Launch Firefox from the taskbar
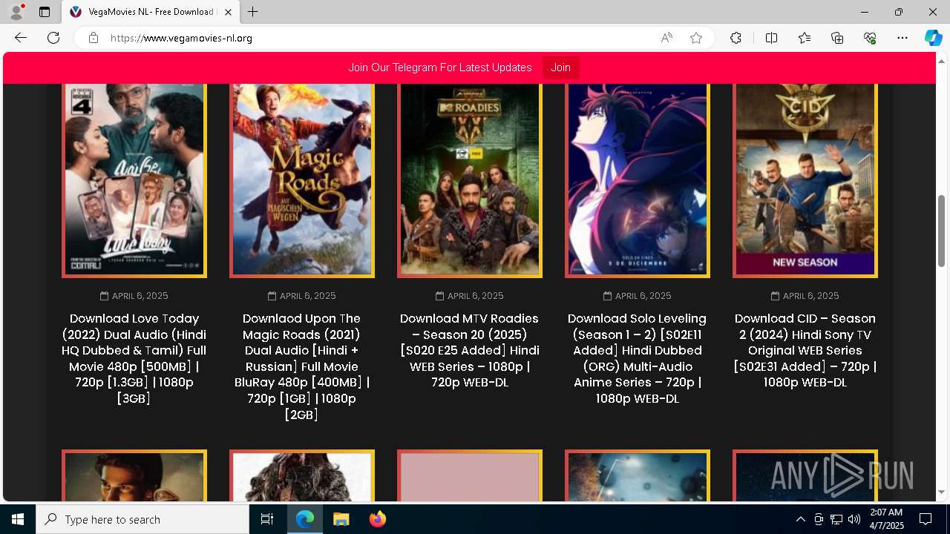The image size is (950, 534). 377,519
